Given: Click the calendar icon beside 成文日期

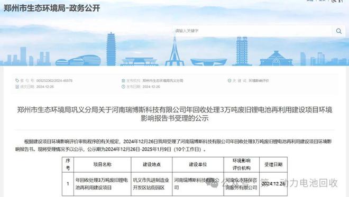Looking at the screenshot, I should (x=17, y=87).
